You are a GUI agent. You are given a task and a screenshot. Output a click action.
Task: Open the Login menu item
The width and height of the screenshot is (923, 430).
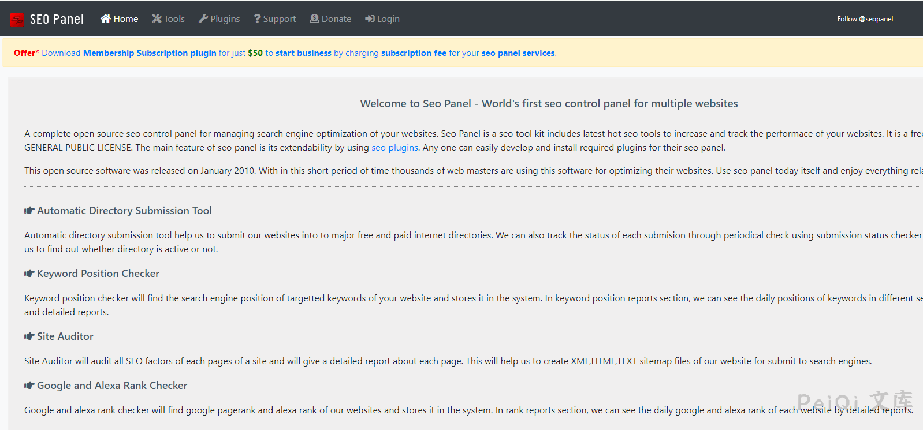tap(382, 18)
